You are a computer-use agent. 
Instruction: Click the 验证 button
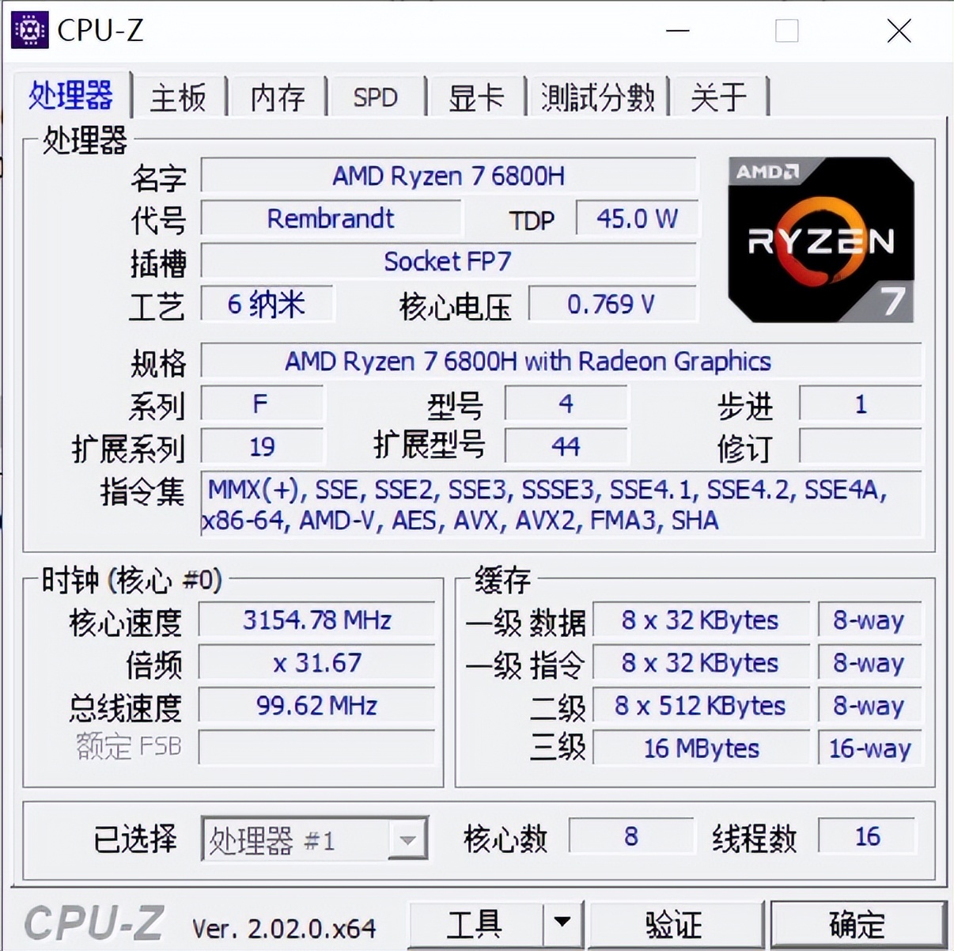click(676, 923)
